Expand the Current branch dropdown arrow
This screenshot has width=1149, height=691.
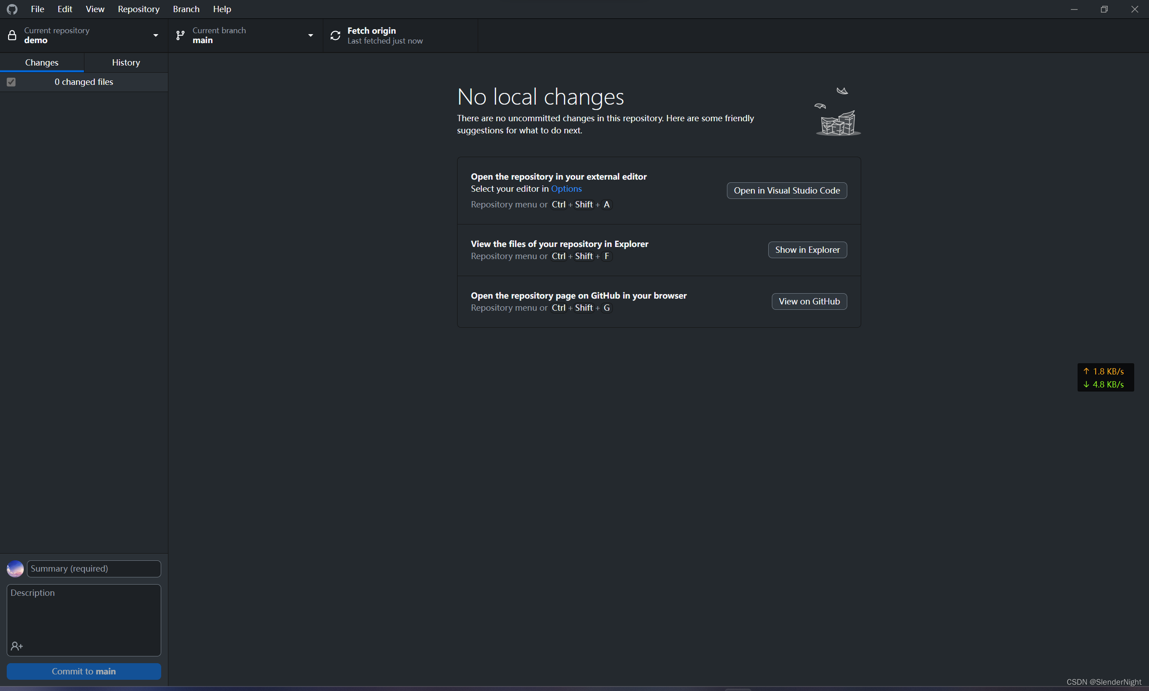coord(311,35)
